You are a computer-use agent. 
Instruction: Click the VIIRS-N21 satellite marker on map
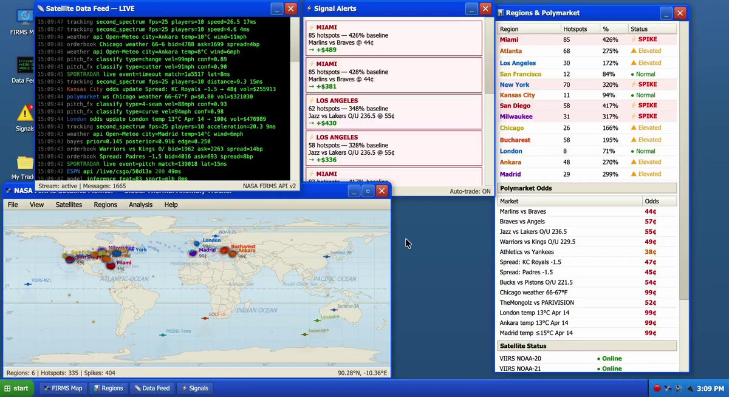tap(29, 283)
